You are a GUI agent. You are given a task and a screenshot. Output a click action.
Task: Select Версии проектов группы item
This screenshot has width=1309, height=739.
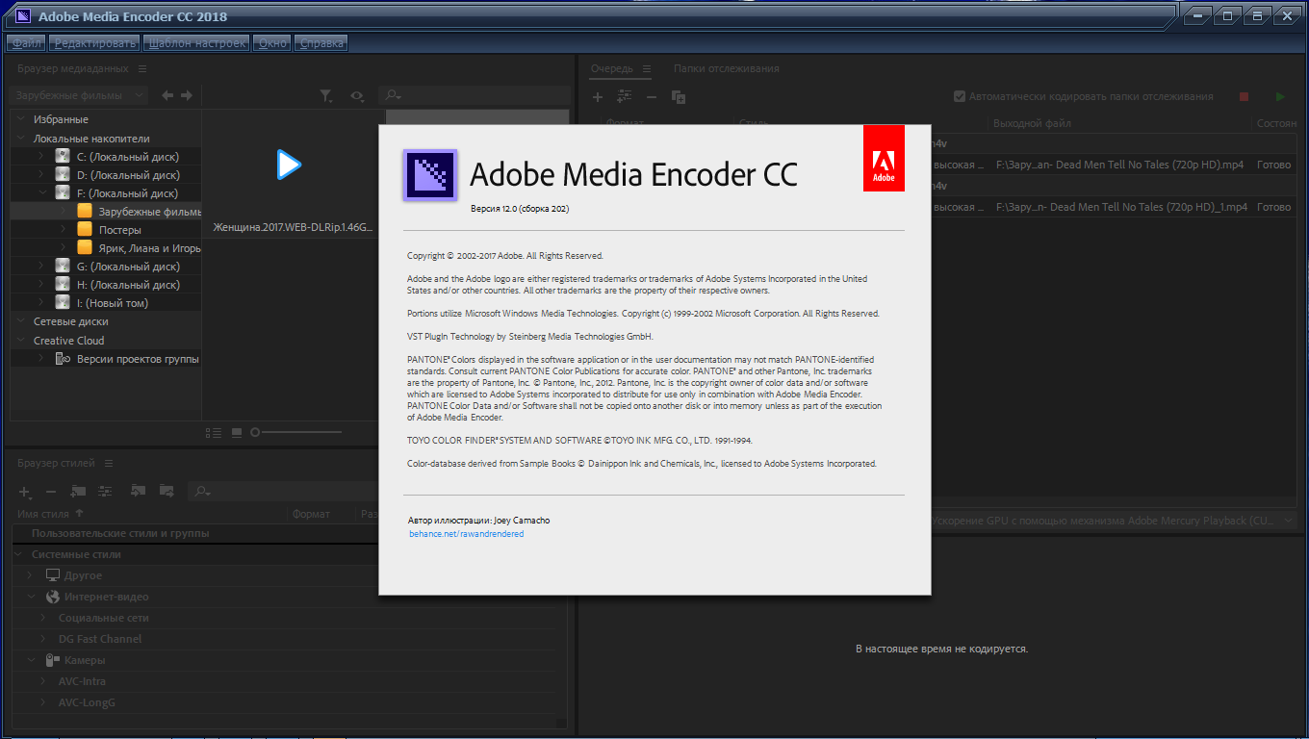pos(138,359)
